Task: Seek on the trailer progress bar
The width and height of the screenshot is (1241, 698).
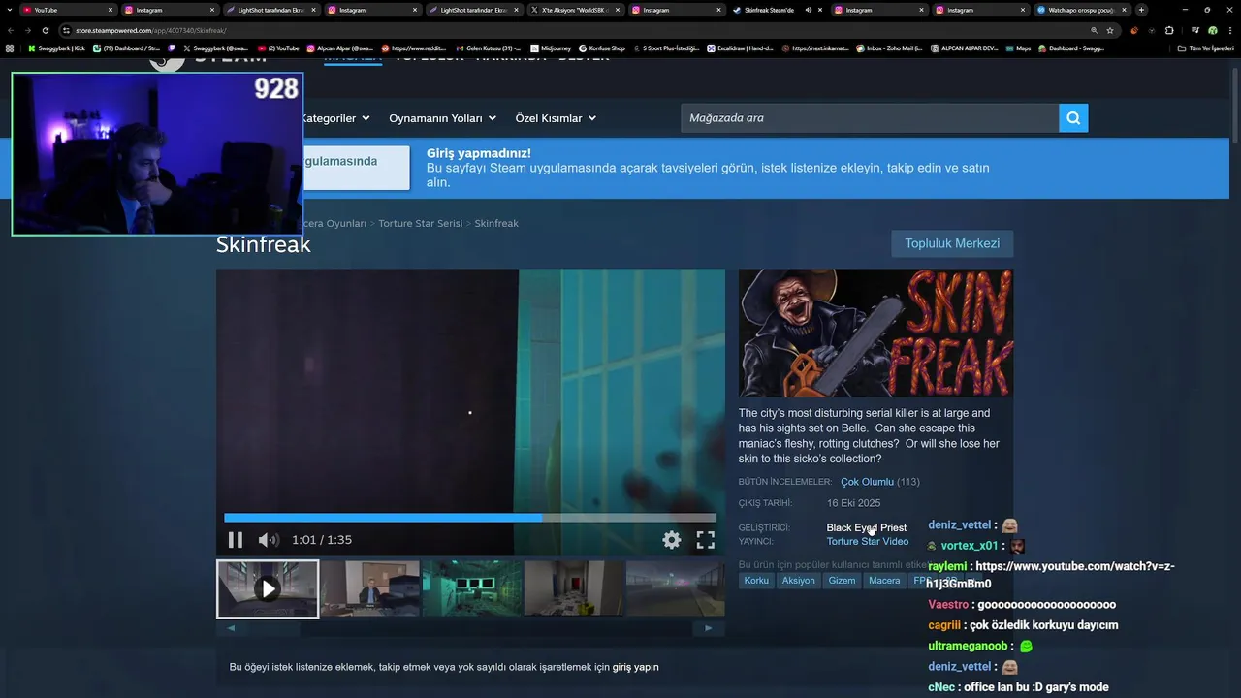Action: tap(470, 518)
